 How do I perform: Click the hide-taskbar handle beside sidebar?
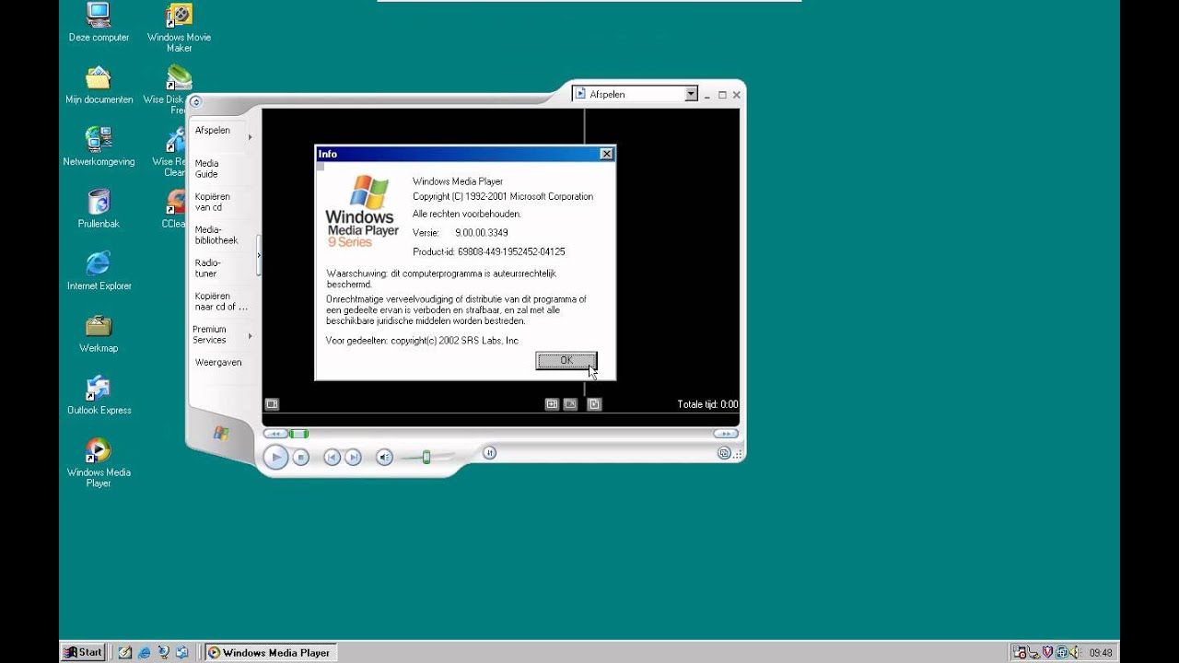(x=259, y=256)
